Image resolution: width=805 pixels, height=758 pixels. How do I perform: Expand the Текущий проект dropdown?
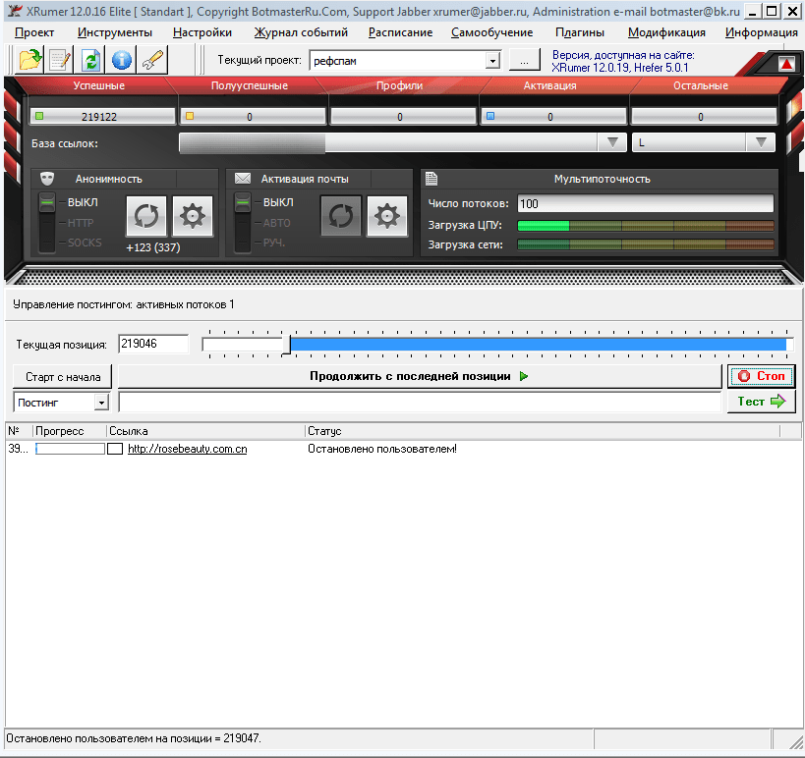tap(492, 61)
